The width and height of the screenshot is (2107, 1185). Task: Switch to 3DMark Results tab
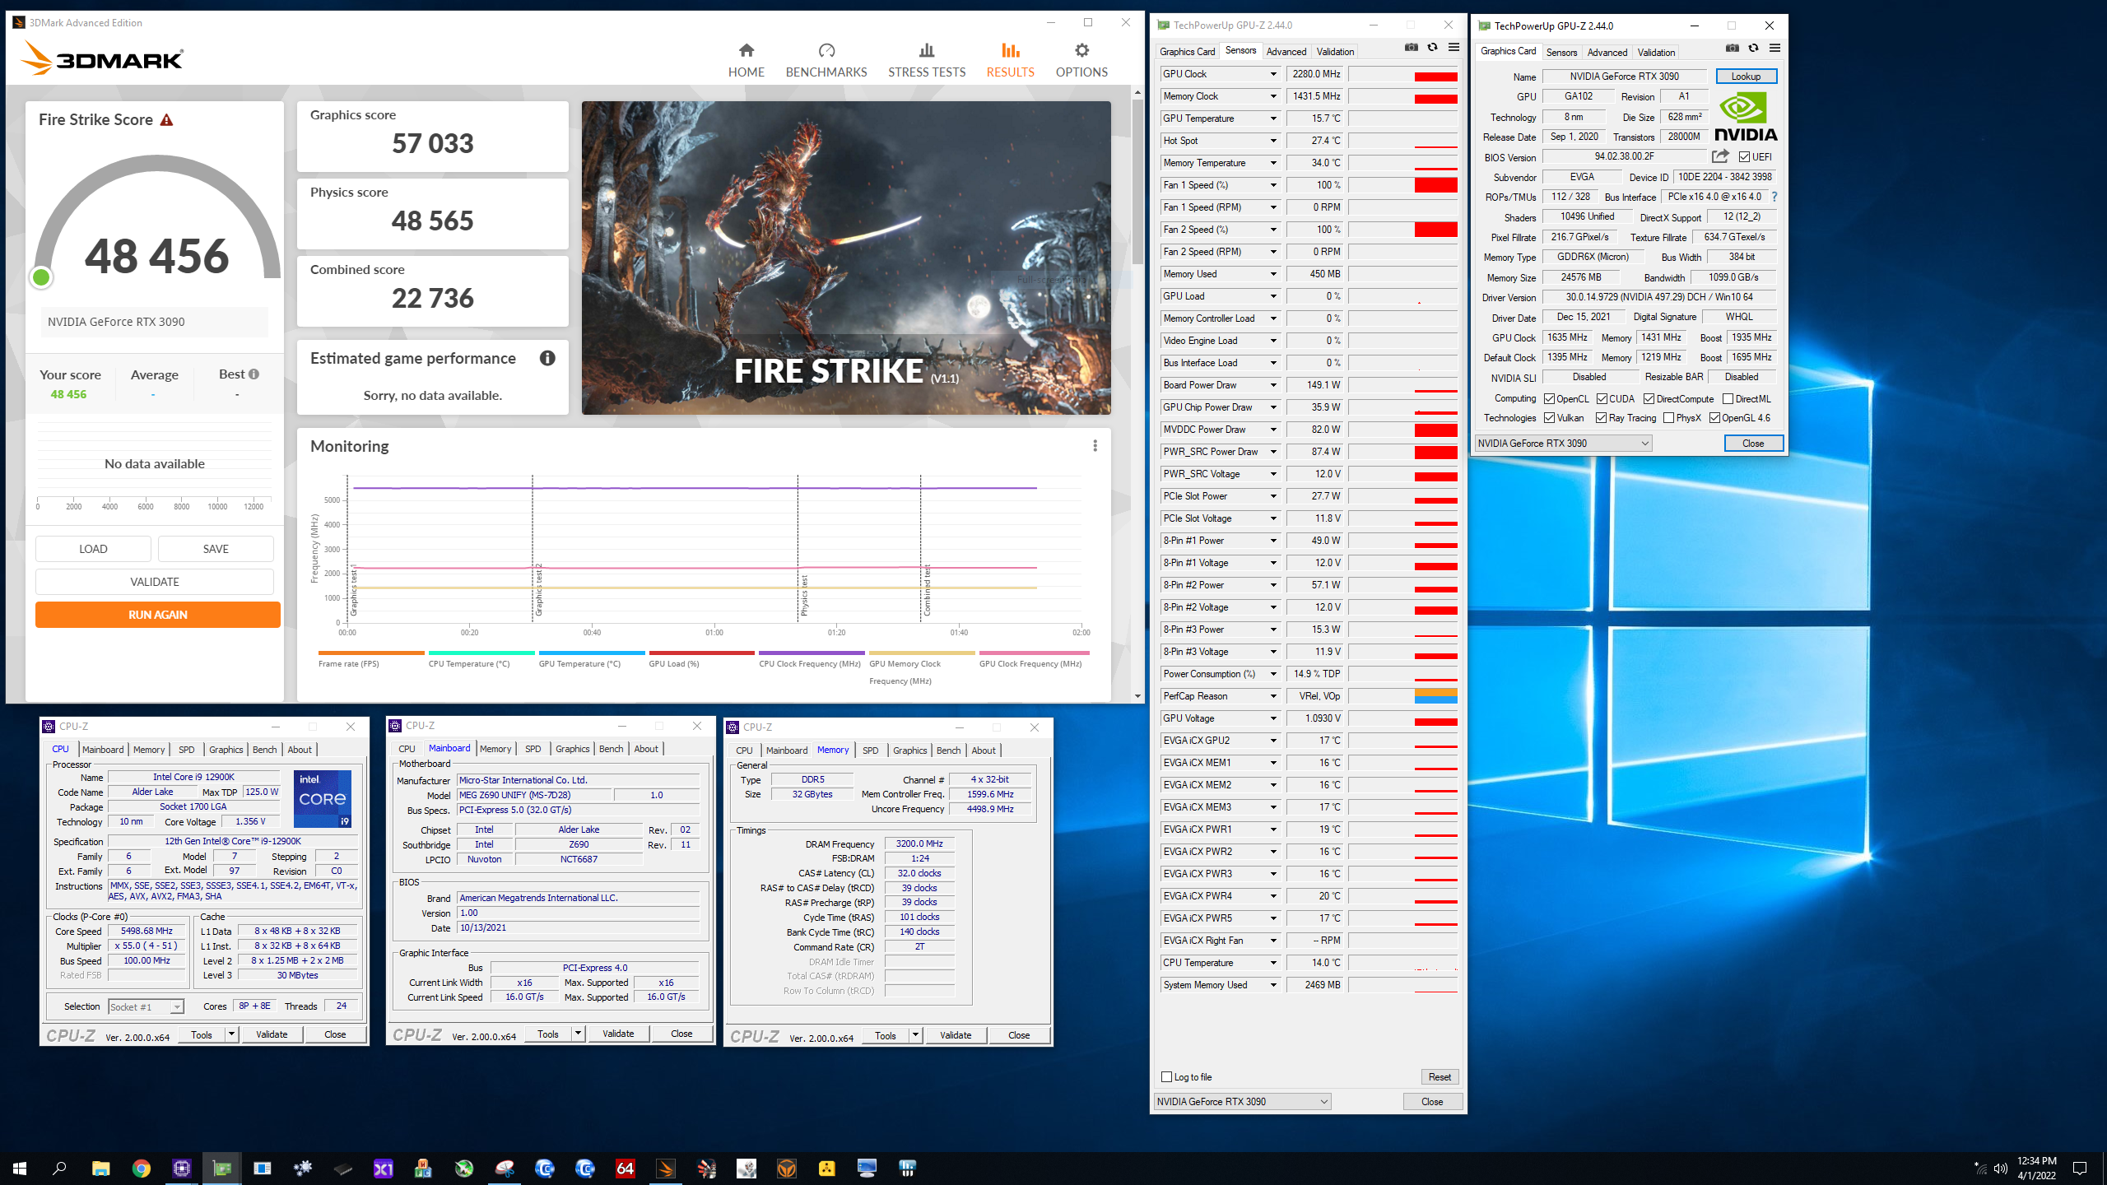click(1010, 60)
